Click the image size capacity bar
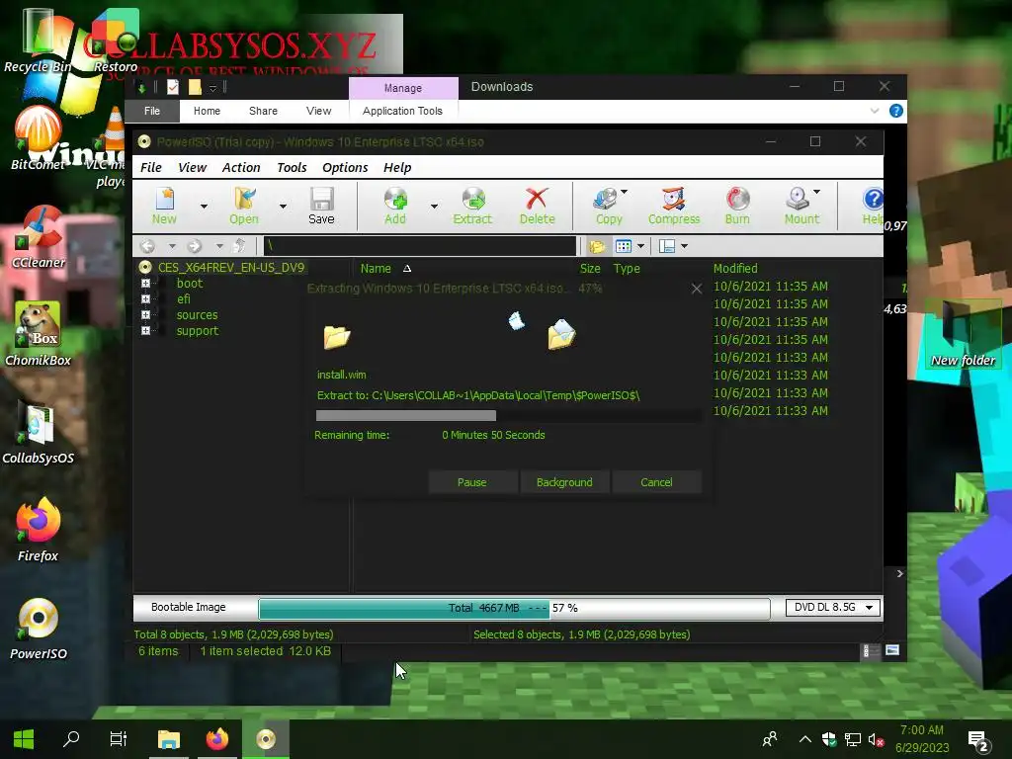 [514, 608]
